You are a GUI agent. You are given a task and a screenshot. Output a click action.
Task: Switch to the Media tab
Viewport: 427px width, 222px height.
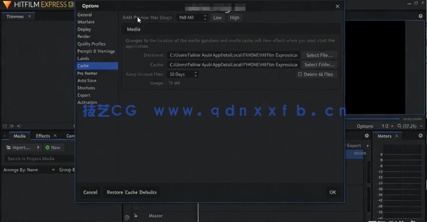click(19, 136)
